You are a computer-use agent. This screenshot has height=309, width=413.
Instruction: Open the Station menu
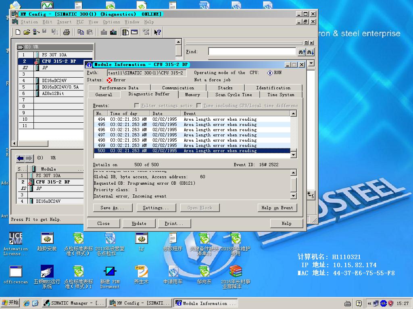29,22
